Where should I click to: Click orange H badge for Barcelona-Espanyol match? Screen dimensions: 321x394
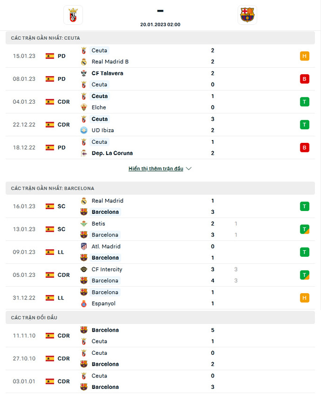[x=304, y=298]
